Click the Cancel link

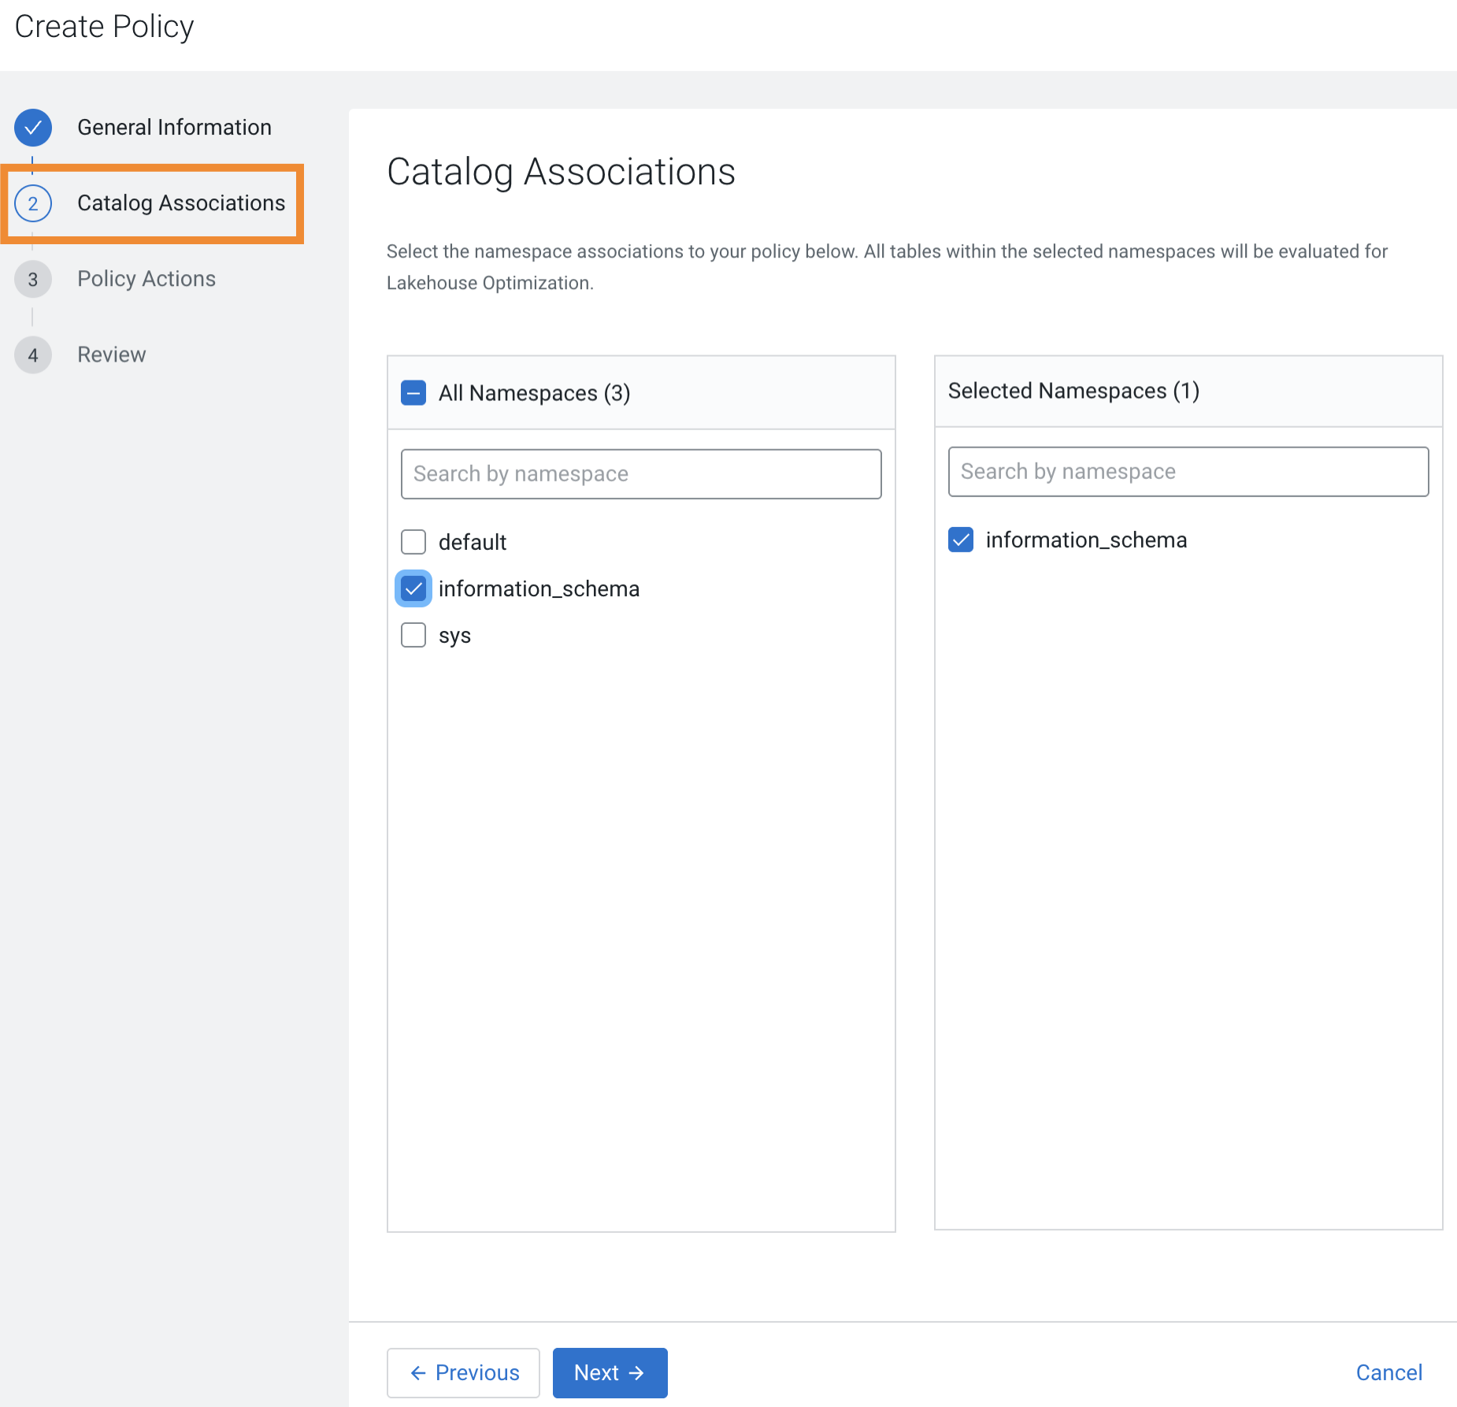click(1388, 1372)
